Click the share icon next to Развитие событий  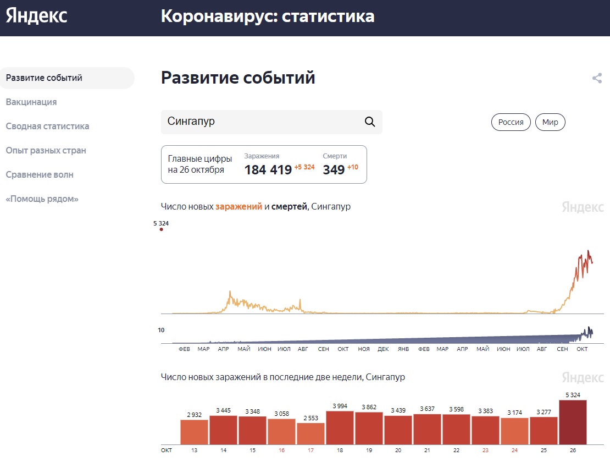(x=597, y=78)
